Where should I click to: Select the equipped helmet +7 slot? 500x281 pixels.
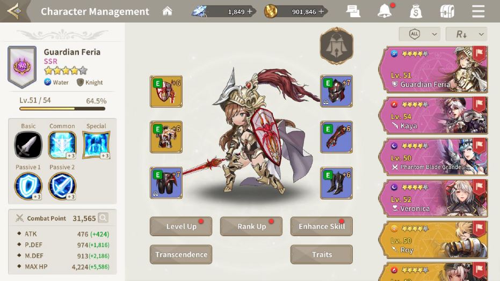click(336, 91)
